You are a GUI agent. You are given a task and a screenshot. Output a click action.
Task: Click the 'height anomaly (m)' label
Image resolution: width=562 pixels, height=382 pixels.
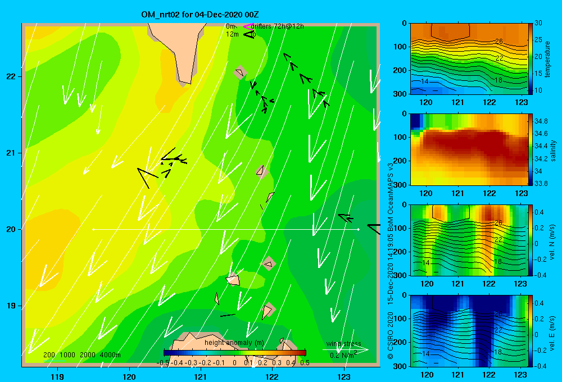tap(234, 343)
